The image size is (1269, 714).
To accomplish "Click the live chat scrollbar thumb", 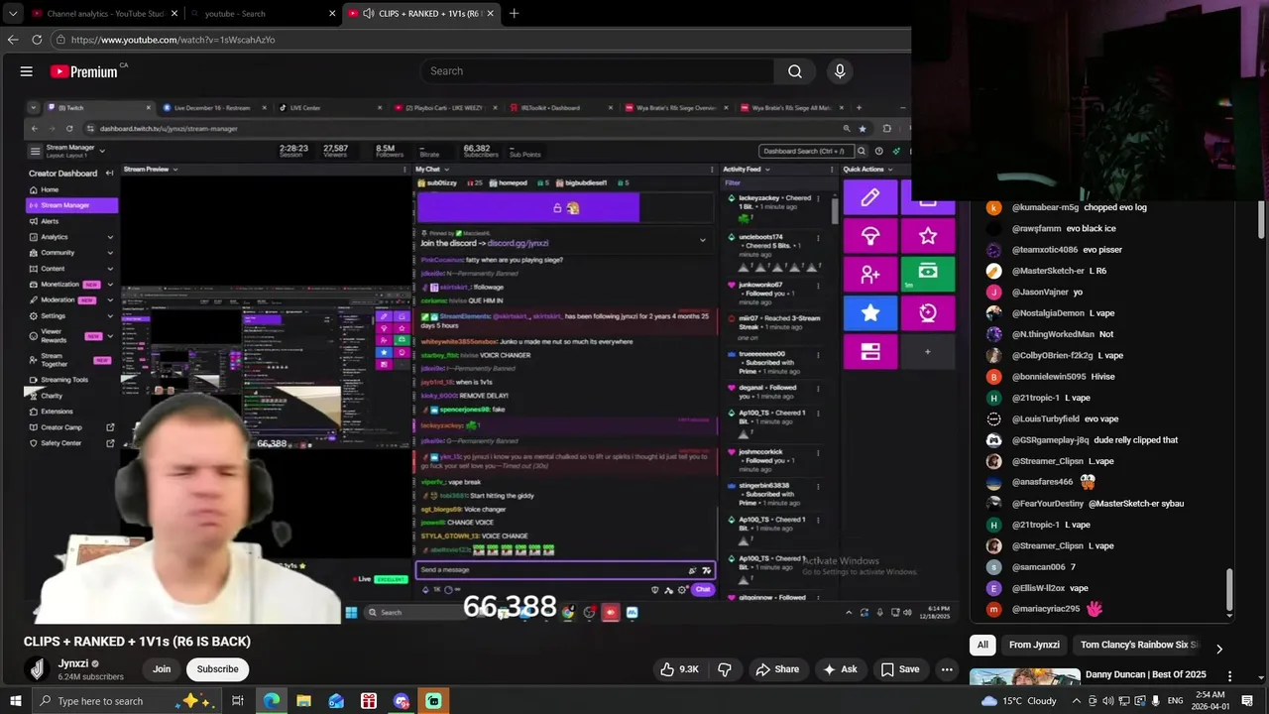I will click(x=1229, y=589).
